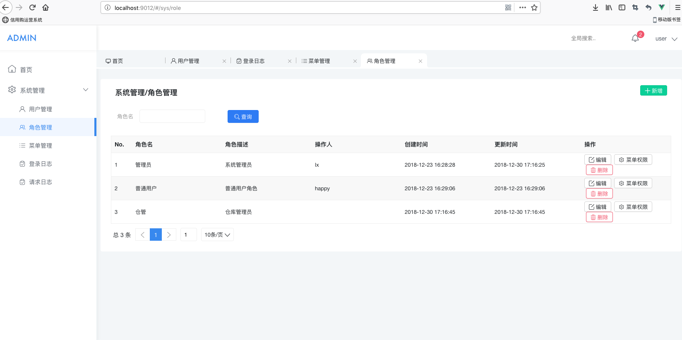Close the 用户管理 tab
This screenshot has width=682, height=340.
point(224,61)
